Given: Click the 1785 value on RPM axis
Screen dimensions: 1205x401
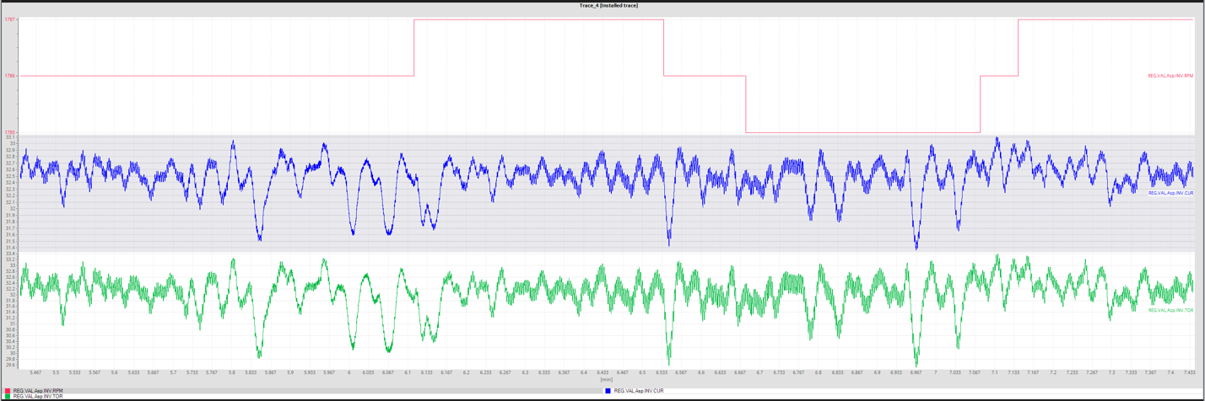Looking at the screenshot, I should pyautogui.click(x=10, y=132).
